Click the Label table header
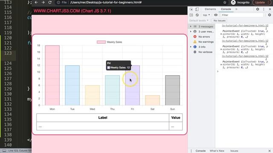Image resolution: width=273 pixels, height=153 pixels. point(103,118)
